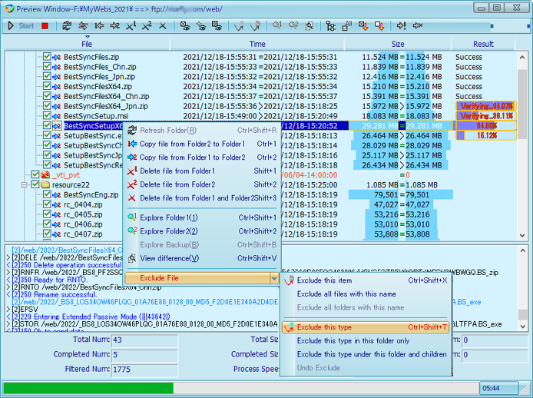The width and height of the screenshot is (533, 398).
Task: Select the rc_0405.zip file row
Action: pyautogui.click(x=83, y=214)
